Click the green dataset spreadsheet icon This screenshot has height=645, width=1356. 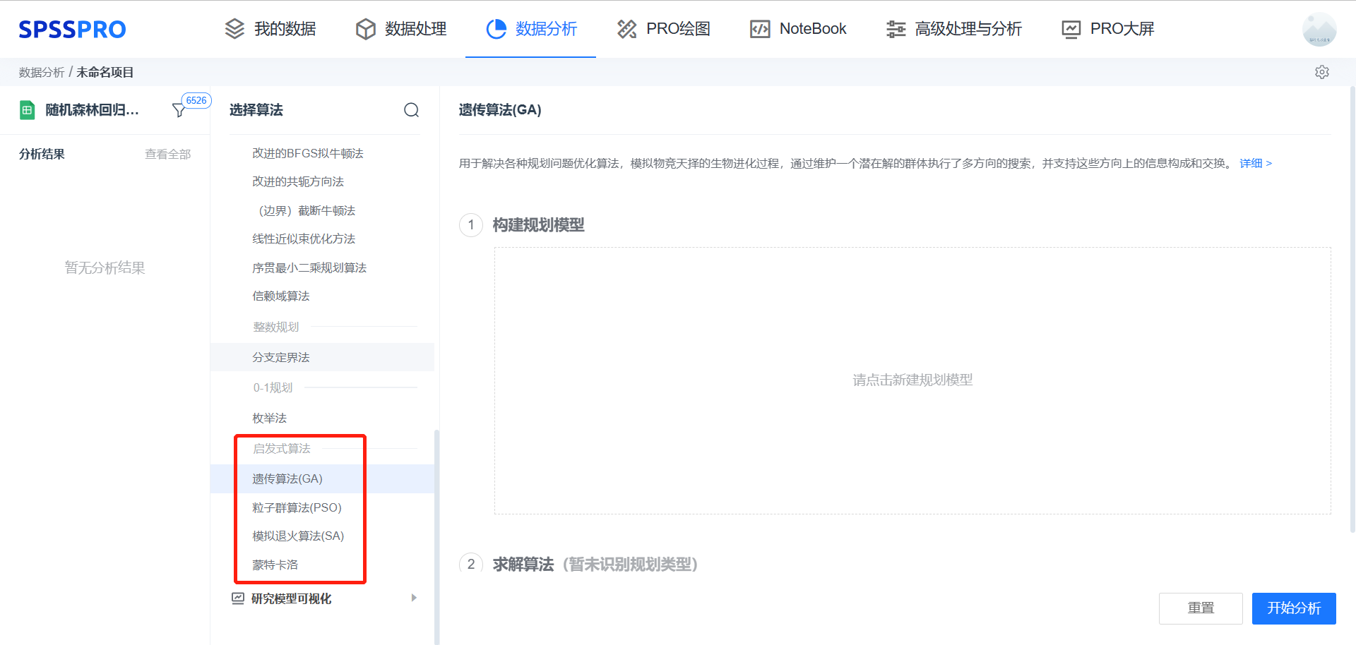coord(27,110)
